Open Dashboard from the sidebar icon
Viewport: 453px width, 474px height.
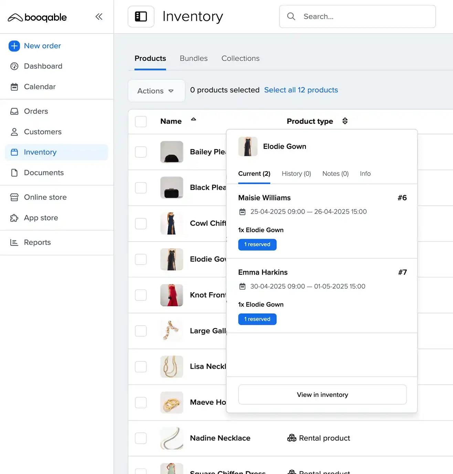[14, 66]
